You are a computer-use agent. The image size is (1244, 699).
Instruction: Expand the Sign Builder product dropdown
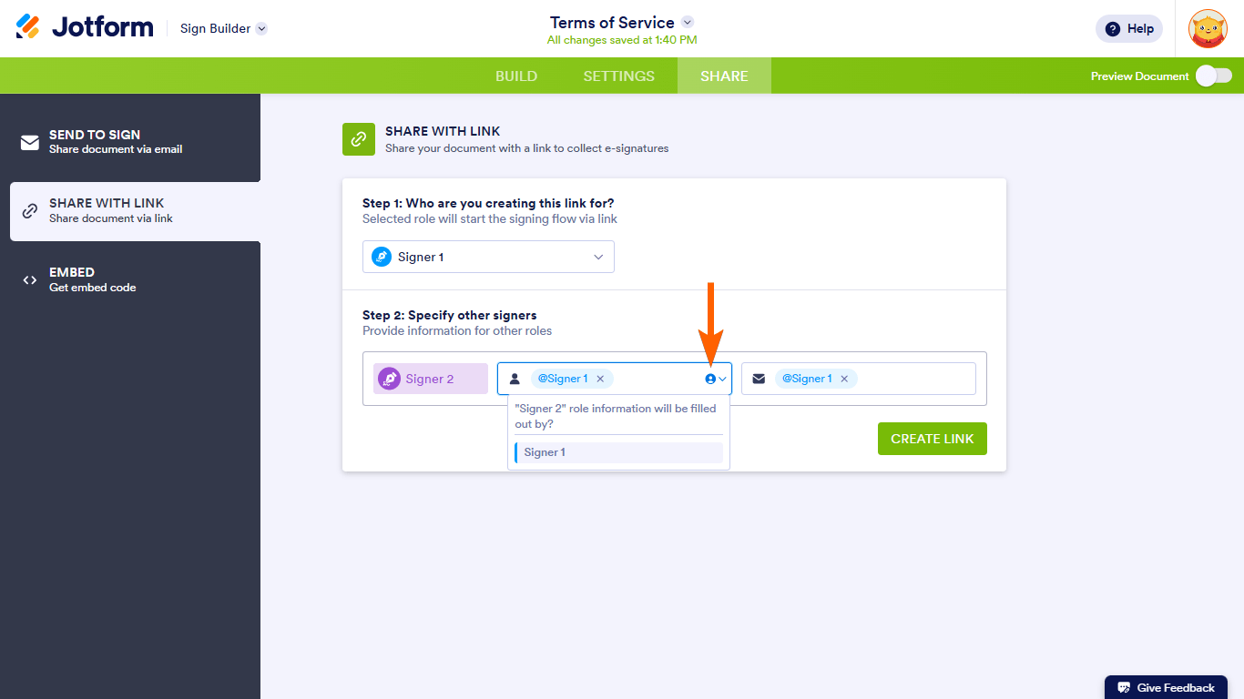[x=261, y=28]
